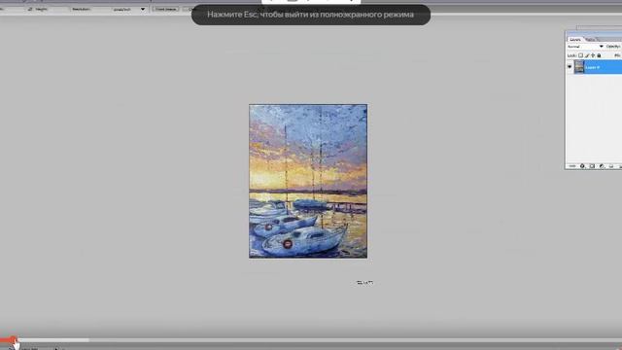Select the Layer 0 row name
Viewport: 622px width, 350px height.
pyautogui.click(x=593, y=67)
